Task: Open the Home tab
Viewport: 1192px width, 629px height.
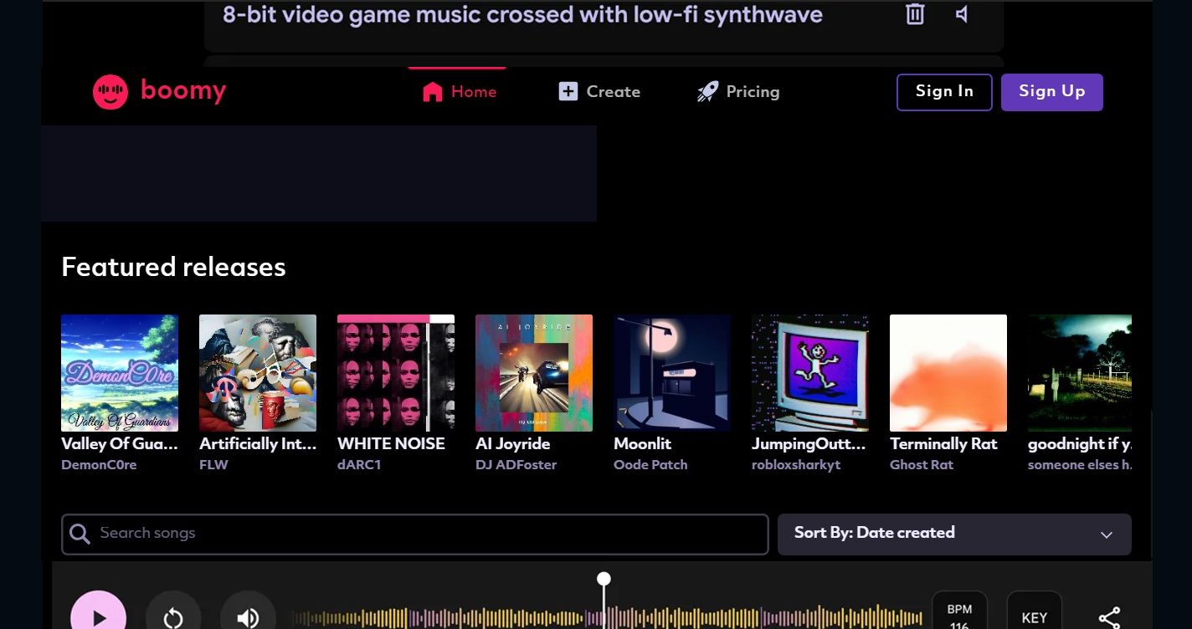Action: [459, 92]
